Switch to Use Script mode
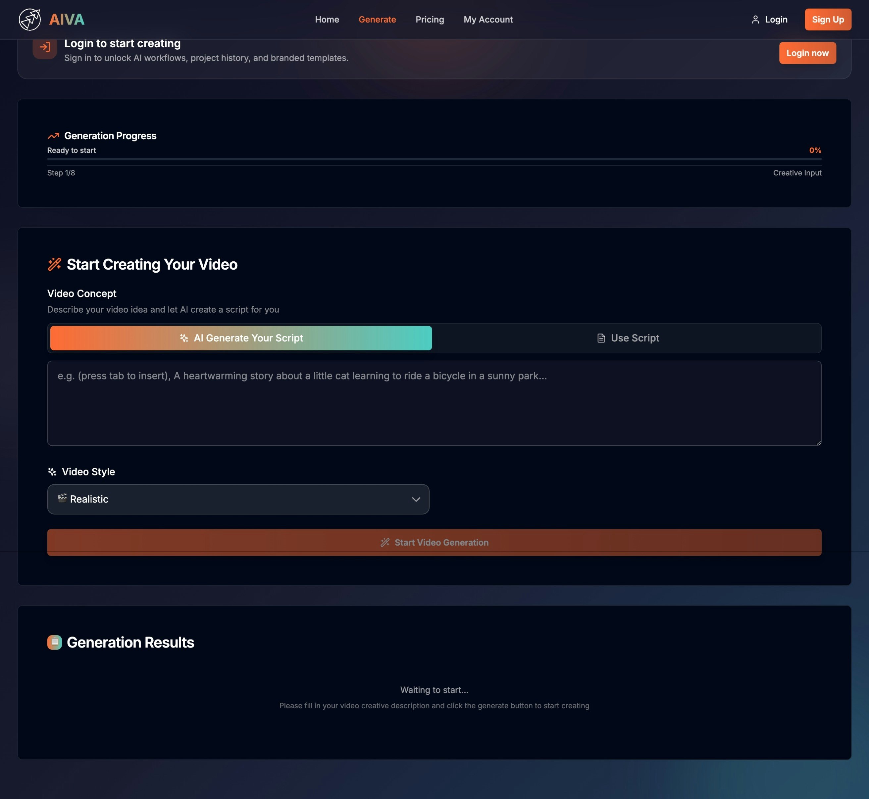The height and width of the screenshot is (799, 869). pyautogui.click(x=627, y=338)
